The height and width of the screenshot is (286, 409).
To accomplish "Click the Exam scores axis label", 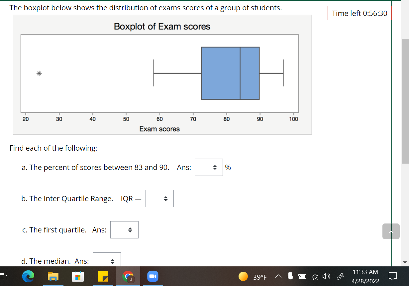I will point(159,129).
